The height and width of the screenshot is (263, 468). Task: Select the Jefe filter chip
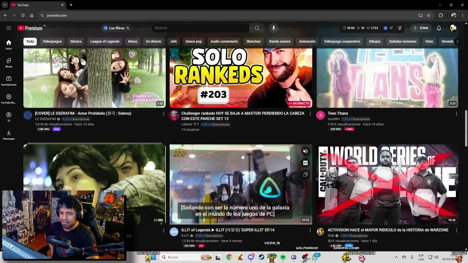coord(173,41)
